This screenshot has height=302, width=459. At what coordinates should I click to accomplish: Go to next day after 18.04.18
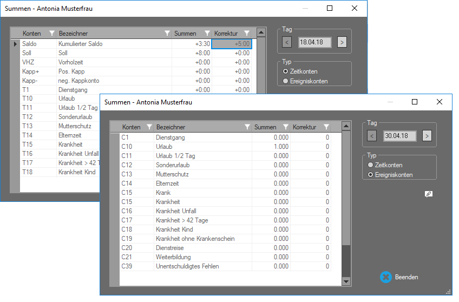pyautogui.click(x=342, y=42)
